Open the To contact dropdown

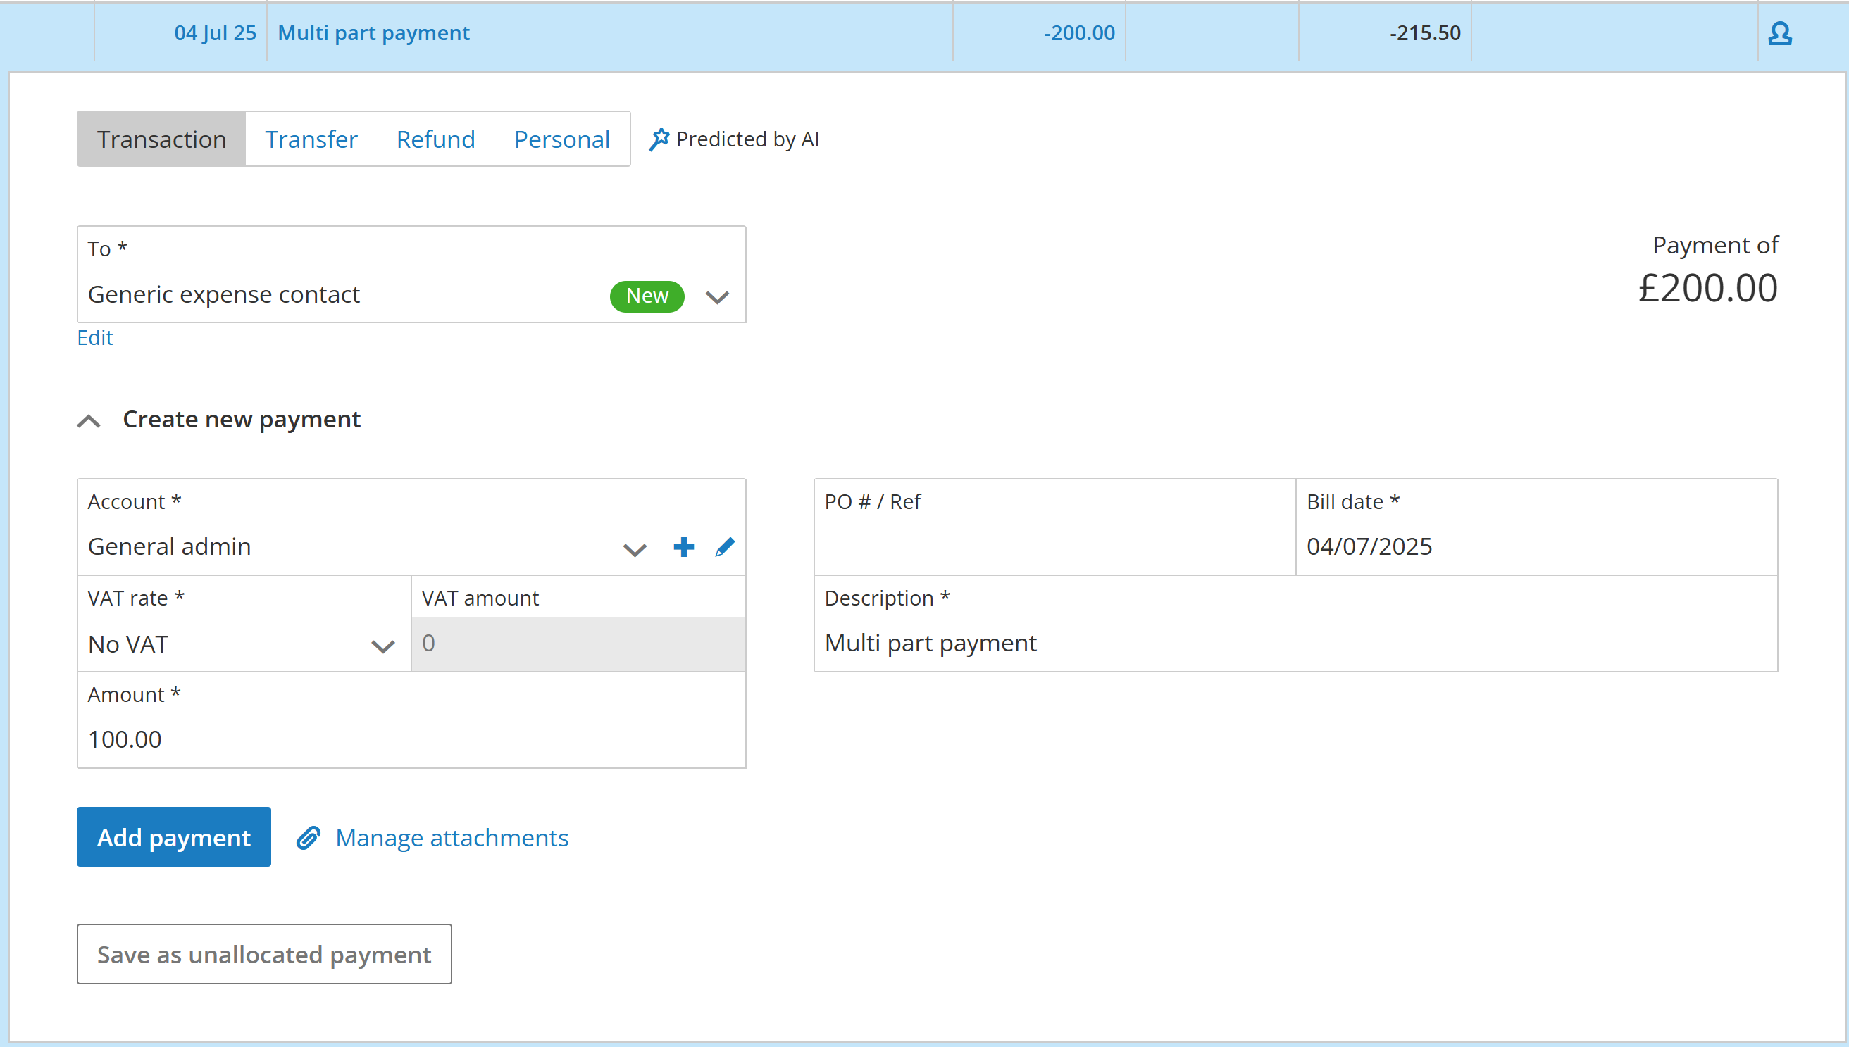717,297
